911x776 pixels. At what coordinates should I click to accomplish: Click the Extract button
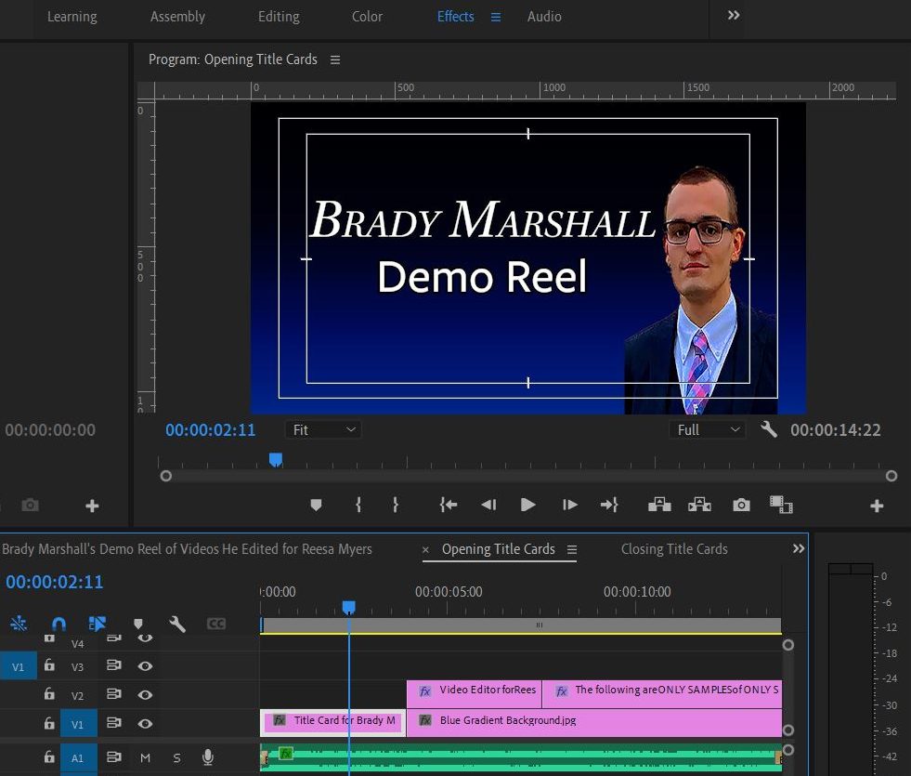point(699,505)
